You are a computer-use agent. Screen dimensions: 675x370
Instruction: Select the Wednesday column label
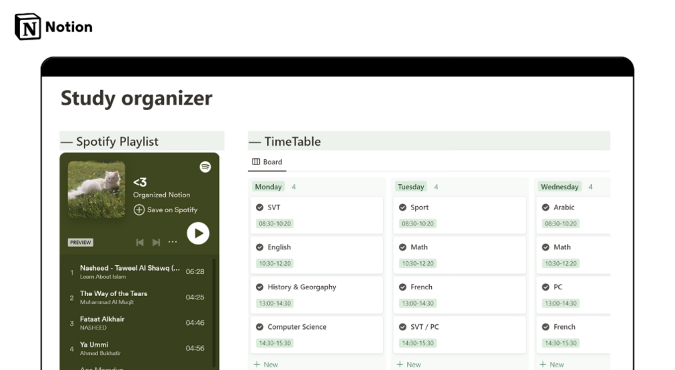(559, 187)
